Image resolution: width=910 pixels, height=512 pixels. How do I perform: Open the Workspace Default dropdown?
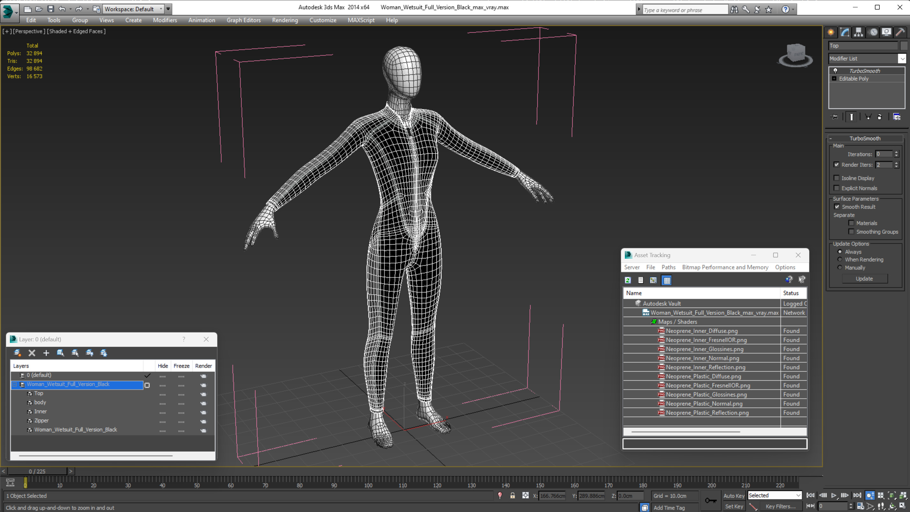tap(161, 9)
